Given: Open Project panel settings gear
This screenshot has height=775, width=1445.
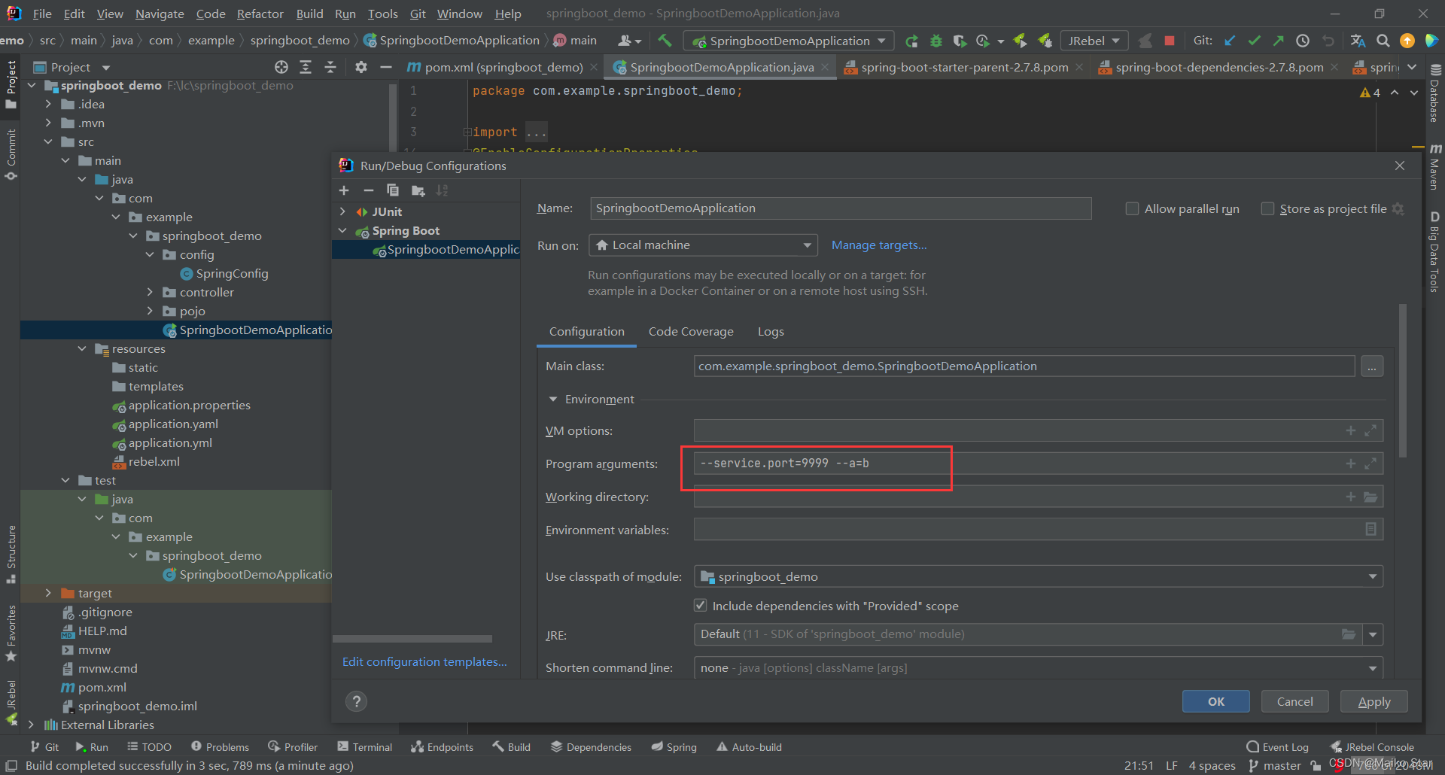Looking at the screenshot, I should click(361, 67).
